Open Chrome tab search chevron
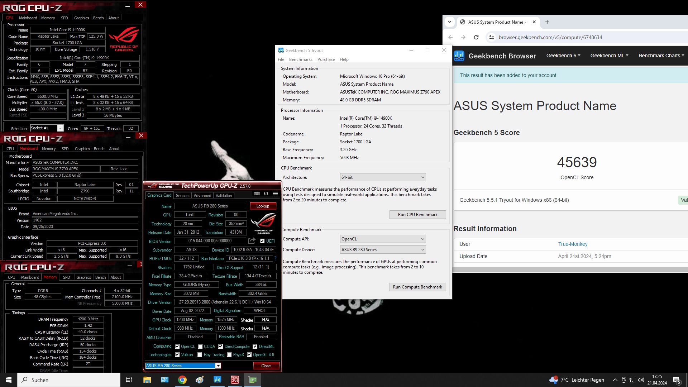The width and height of the screenshot is (688, 387). (450, 22)
